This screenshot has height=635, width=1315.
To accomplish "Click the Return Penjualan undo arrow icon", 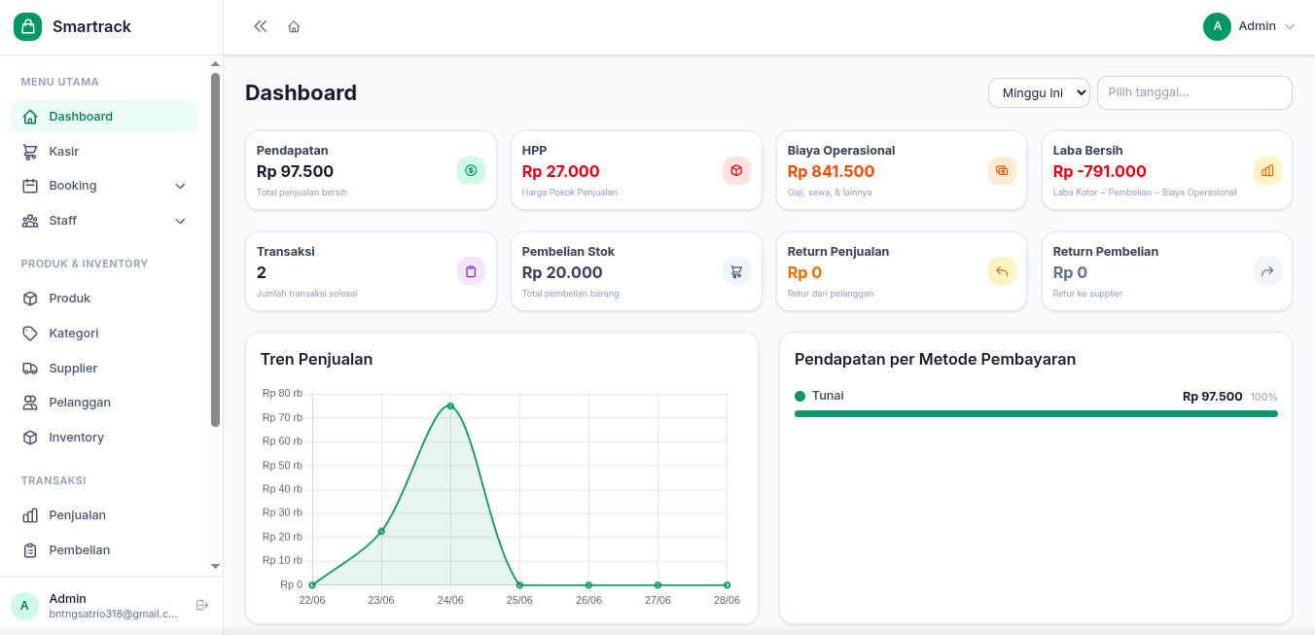I will [x=1002, y=271].
